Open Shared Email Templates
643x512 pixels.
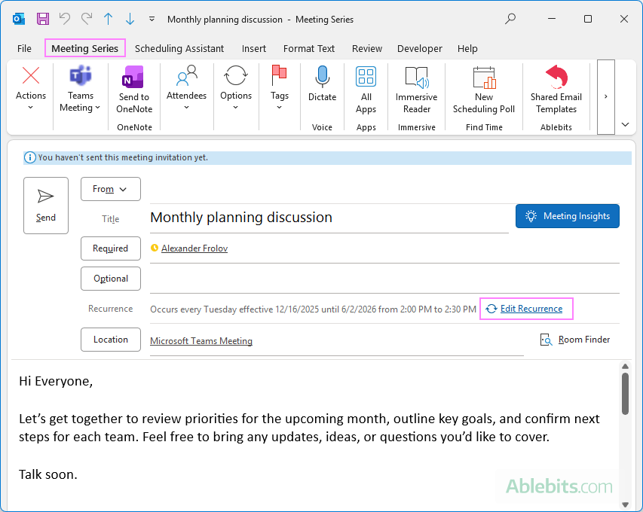556,85
